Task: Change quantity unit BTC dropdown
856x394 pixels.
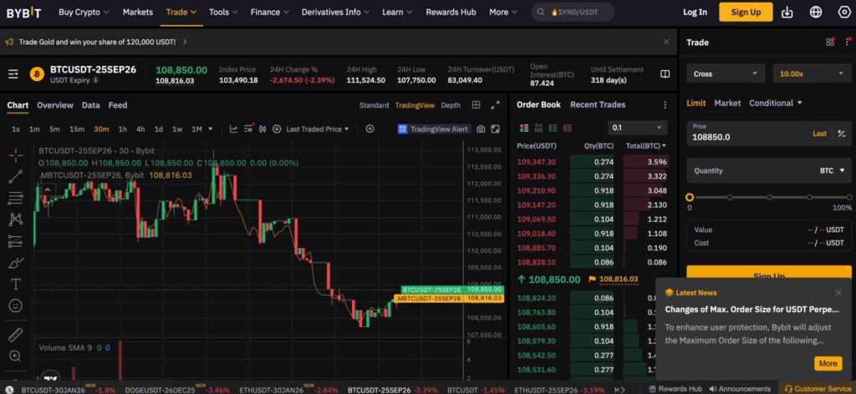Action: (832, 170)
